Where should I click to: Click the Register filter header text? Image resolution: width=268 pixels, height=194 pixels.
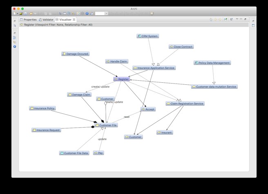coord(58,25)
